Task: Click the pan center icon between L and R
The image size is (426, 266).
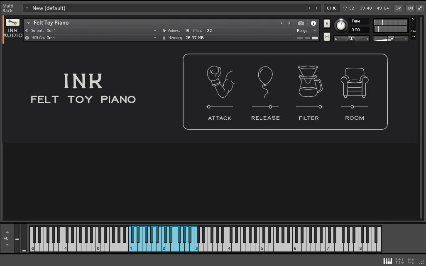Action: (351, 39)
